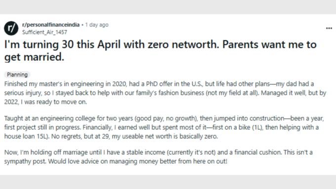Click the "get married." line of the title
This screenshot has height=189, width=336.
coord(34,57)
